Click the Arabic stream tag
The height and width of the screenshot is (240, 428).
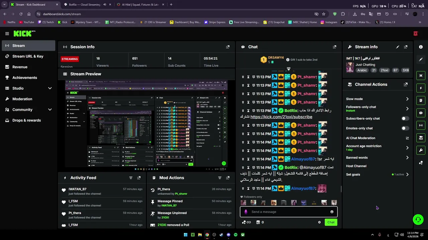click(362, 70)
